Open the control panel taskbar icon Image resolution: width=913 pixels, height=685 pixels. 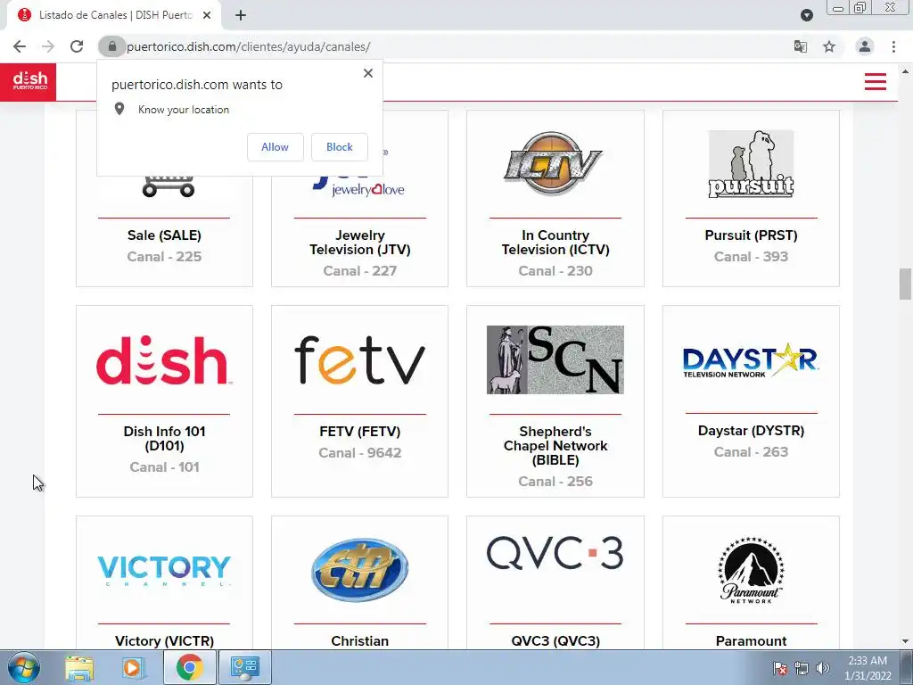pyautogui.click(x=244, y=667)
